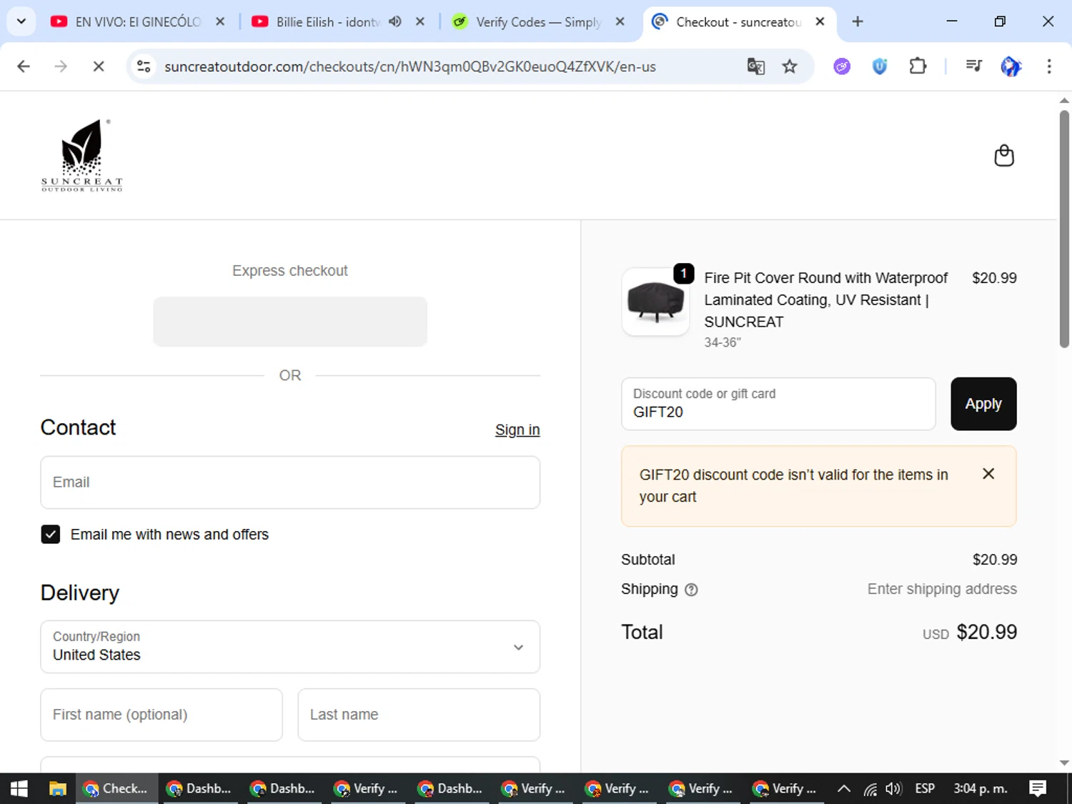
Task: Open the Windows Start menu
Action: click(19, 788)
